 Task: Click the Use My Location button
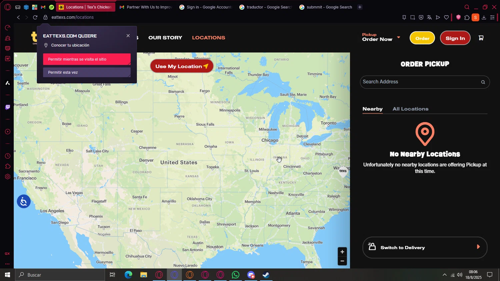[x=182, y=66]
